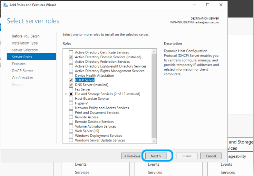254x176 pixels.
Task: Select Active Directory Domain Services (Installed) text
Action: coord(108,57)
